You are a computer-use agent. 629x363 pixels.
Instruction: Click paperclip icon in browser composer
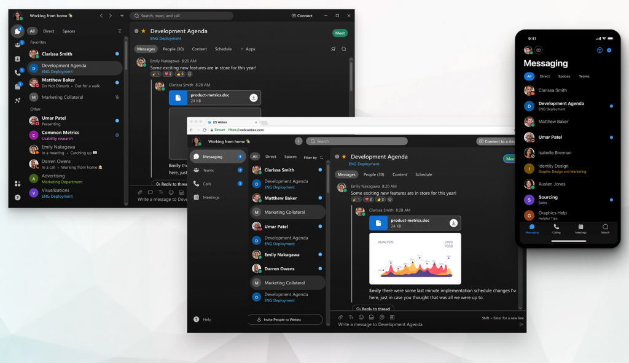coord(340,318)
